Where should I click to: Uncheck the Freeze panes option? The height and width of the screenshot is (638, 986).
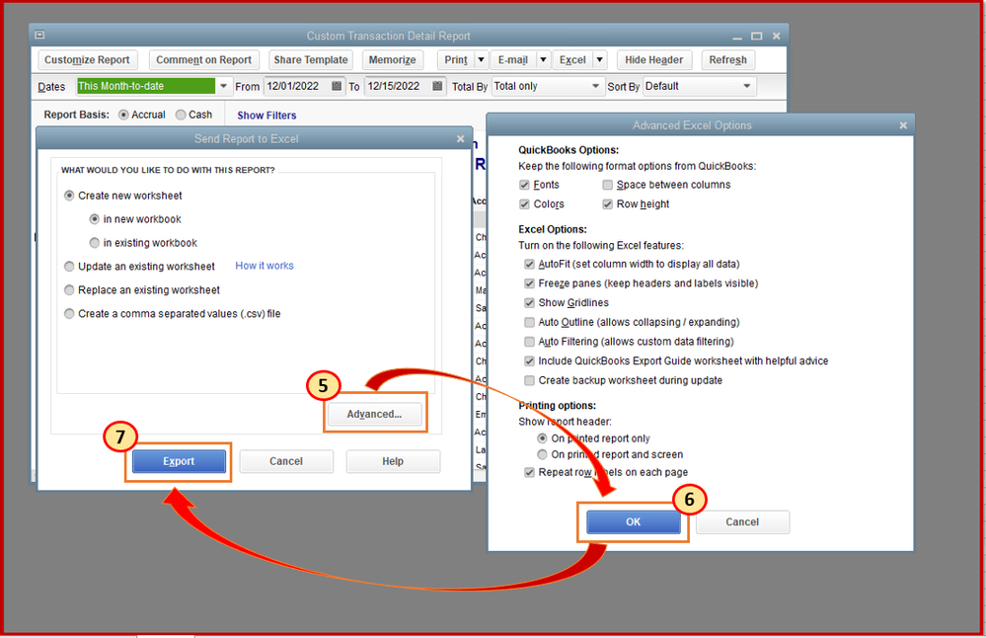click(529, 283)
